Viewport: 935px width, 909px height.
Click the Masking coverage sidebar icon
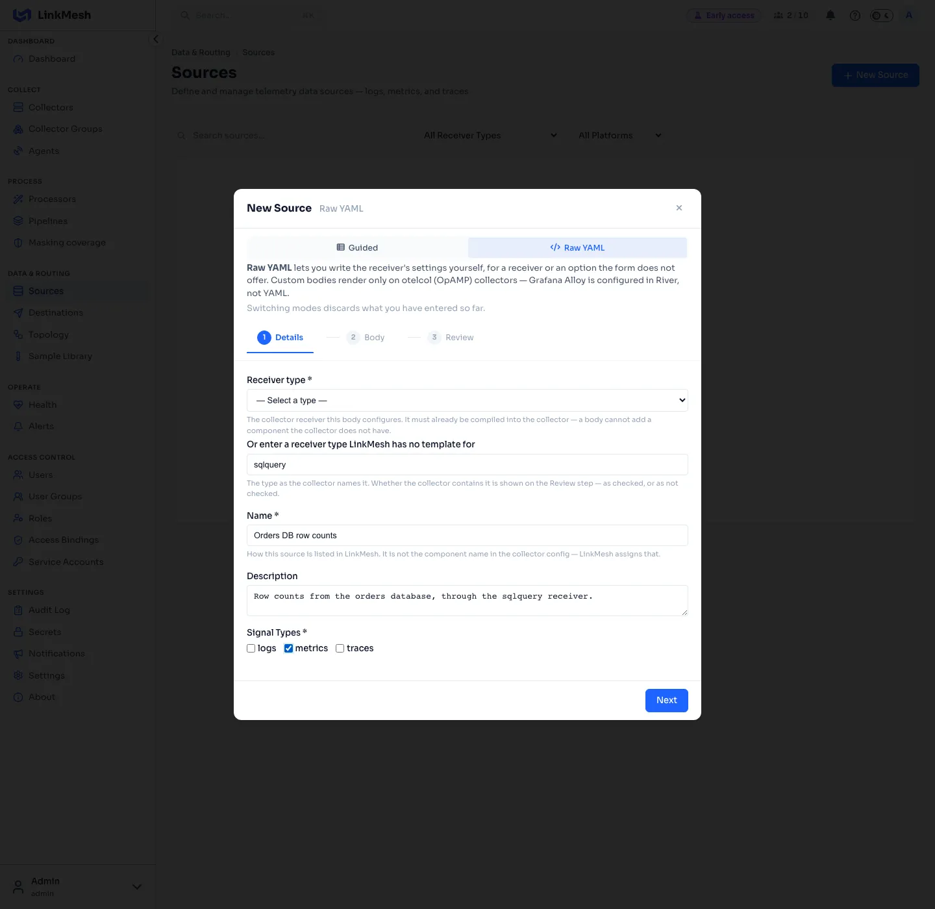point(18,243)
